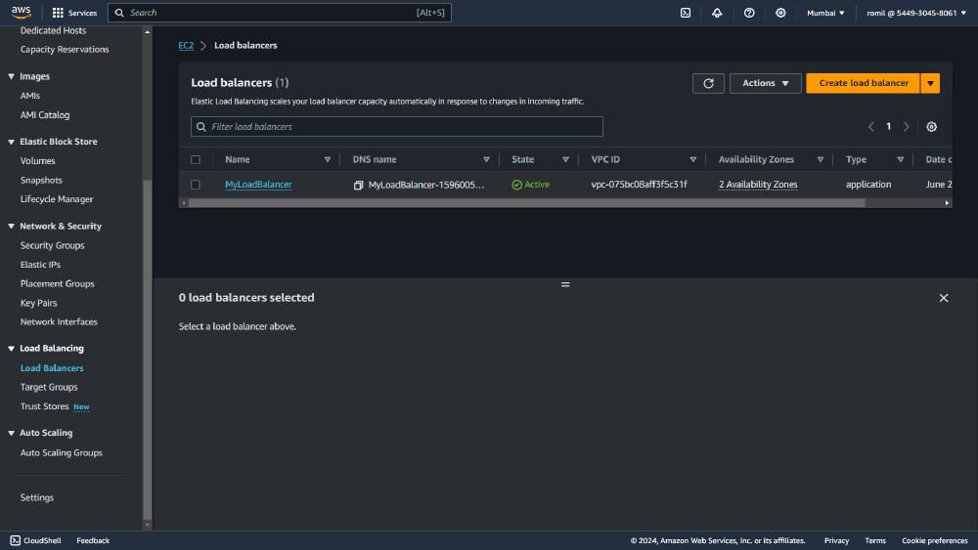
Task: Open Privacy link in footer
Action: (836, 540)
